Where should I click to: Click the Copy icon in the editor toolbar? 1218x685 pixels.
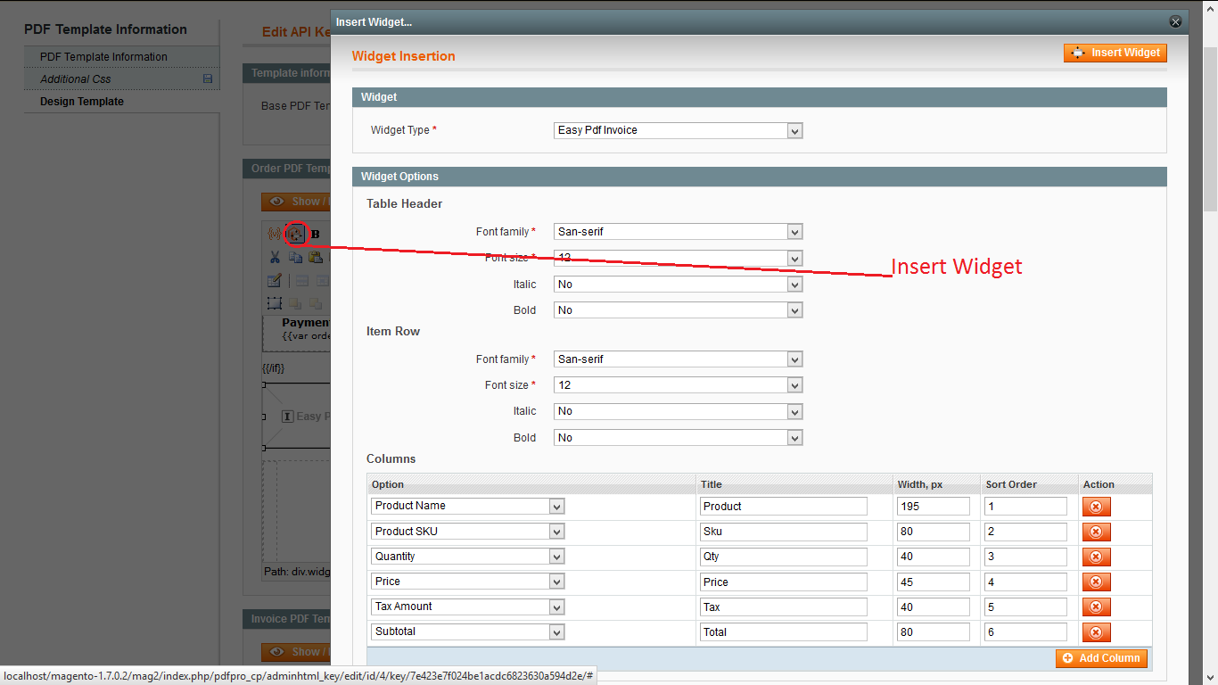point(295,257)
